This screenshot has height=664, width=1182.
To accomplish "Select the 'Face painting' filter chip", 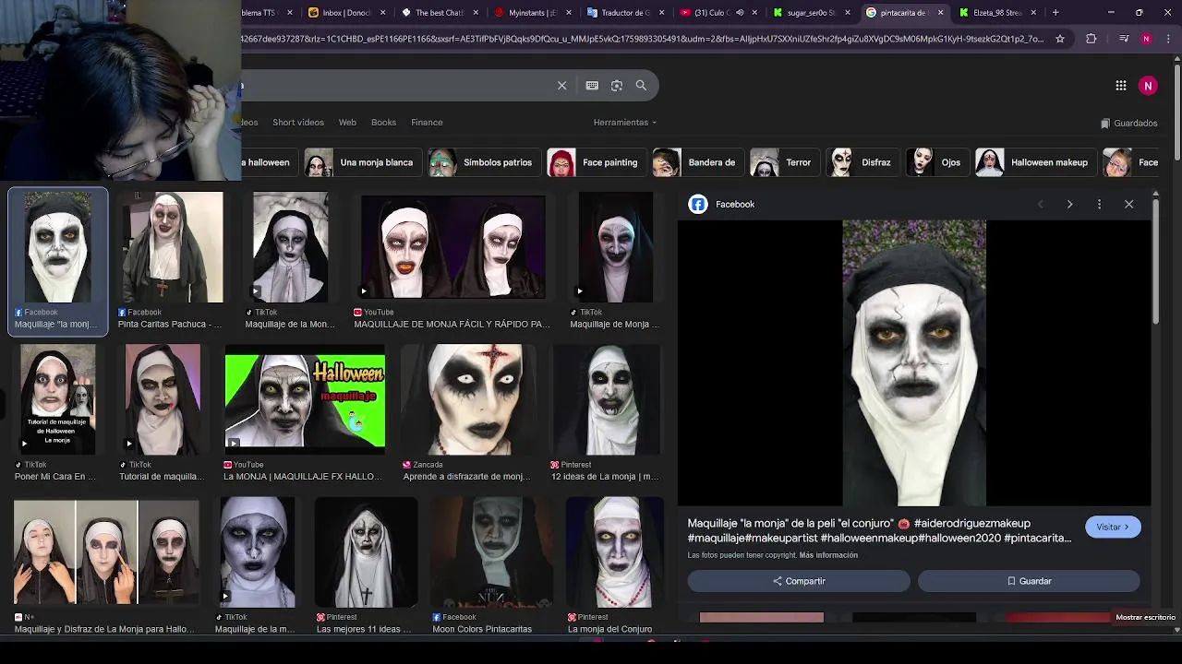I will (x=597, y=162).
